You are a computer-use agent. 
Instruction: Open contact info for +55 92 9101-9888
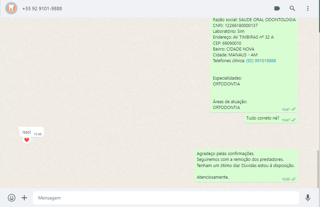click(42, 9)
